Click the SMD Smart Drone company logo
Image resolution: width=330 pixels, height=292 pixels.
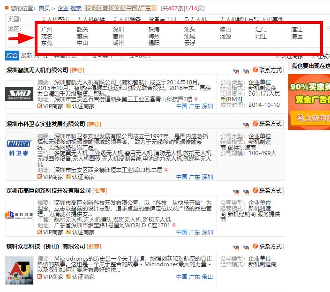[x=19, y=95]
